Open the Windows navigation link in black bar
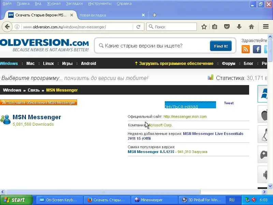 point(9,63)
